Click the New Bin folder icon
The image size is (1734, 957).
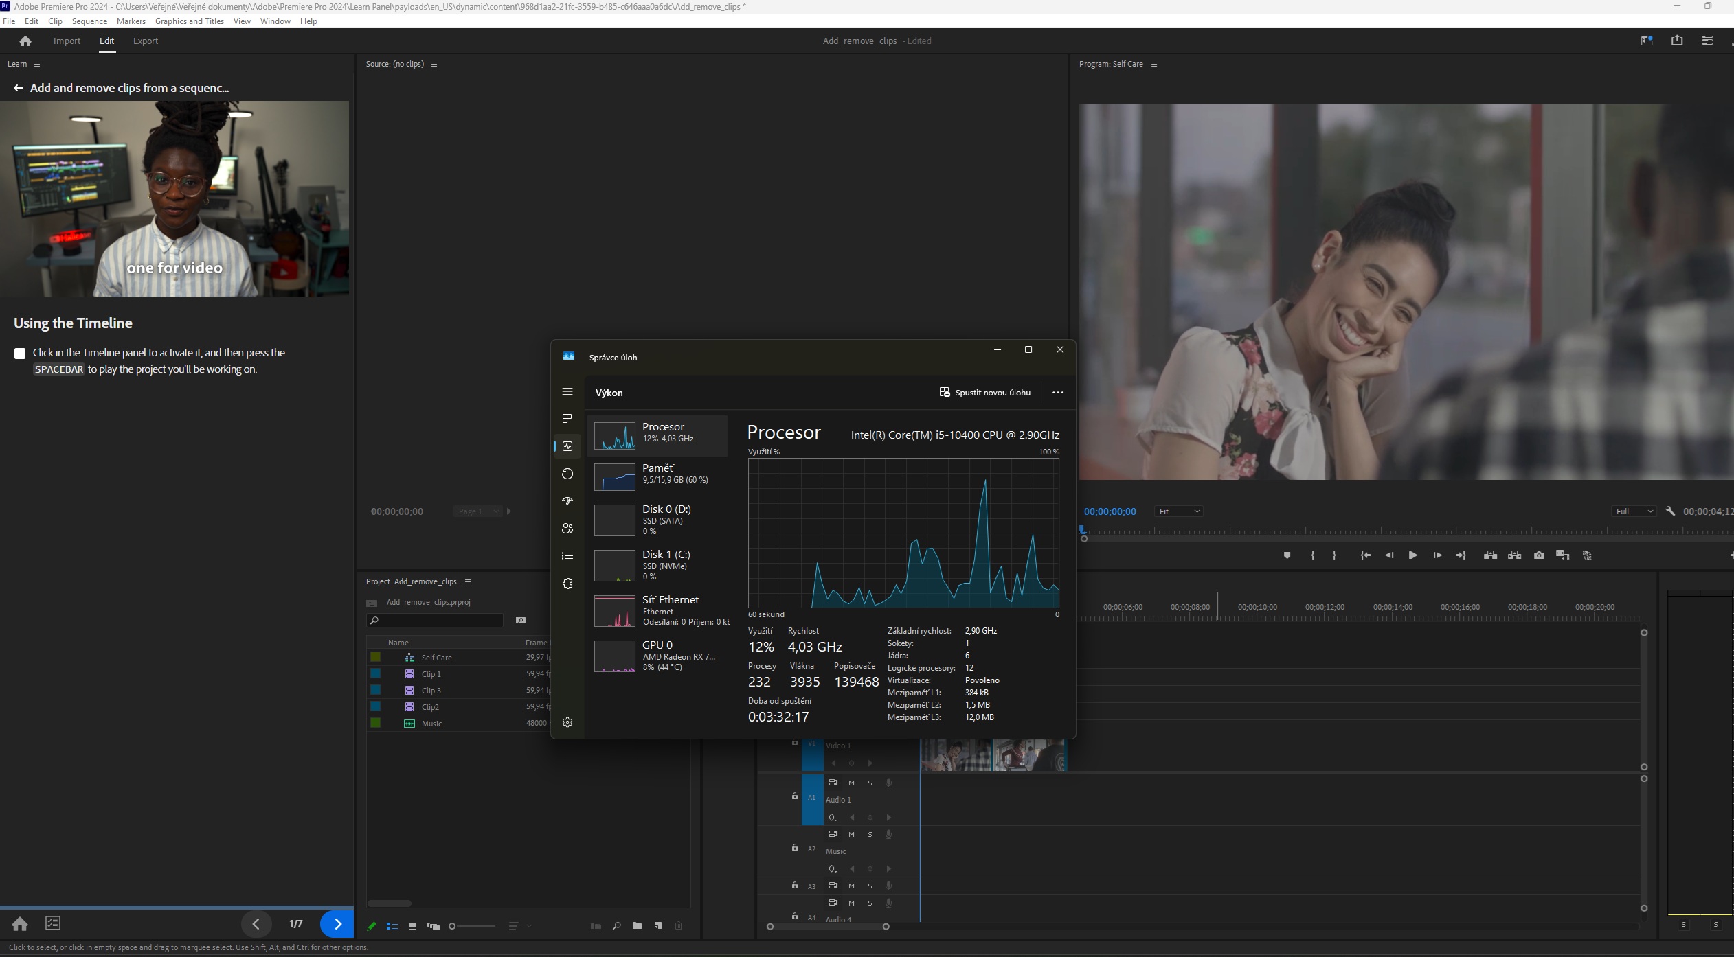(x=637, y=926)
